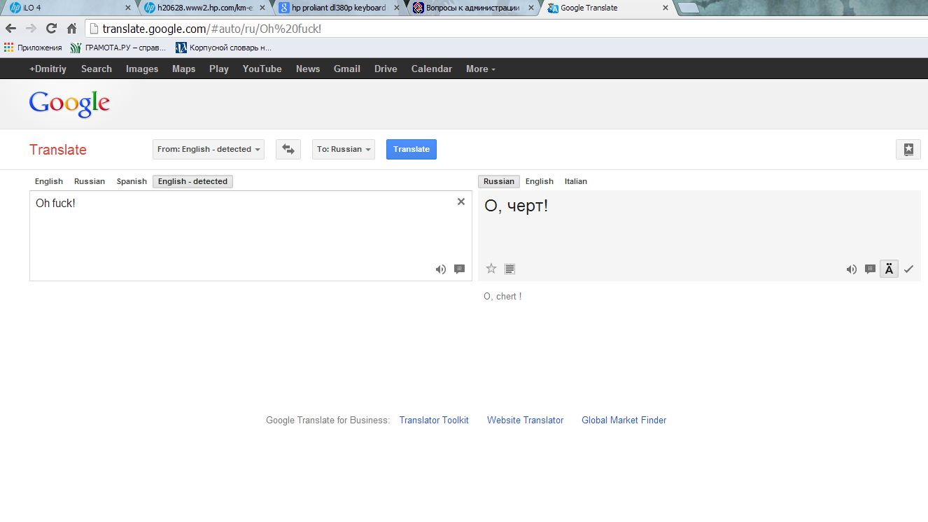Click the browser Back arrow
The height and width of the screenshot is (522, 928).
[10, 29]
